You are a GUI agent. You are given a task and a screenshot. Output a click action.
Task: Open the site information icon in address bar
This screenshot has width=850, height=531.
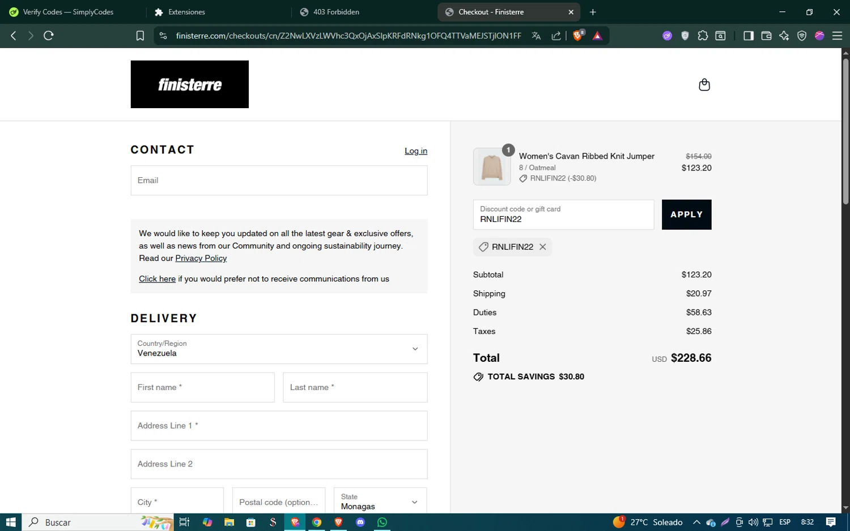pyautogui.click(x=163, y=36)
